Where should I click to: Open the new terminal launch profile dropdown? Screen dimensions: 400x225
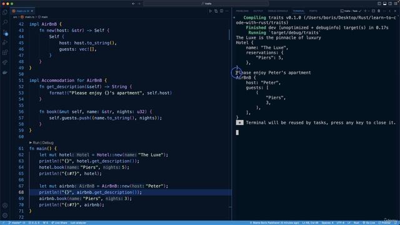coord(369,11)
